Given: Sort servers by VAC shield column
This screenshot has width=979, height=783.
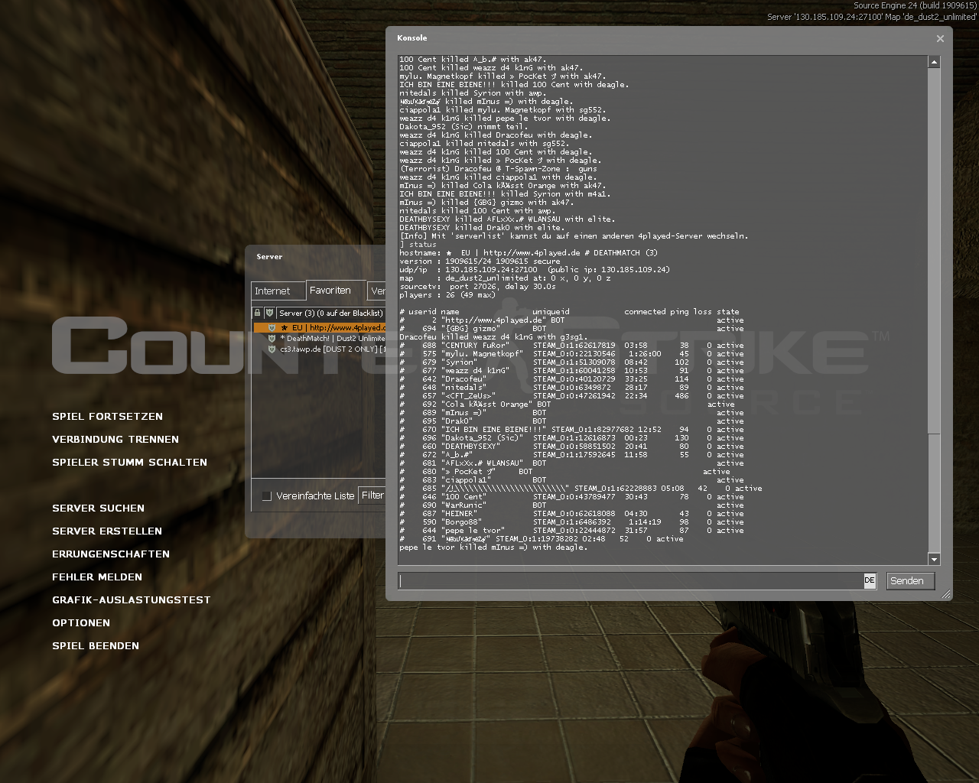Looking at the screenshot, I should (x=269, y=313).
